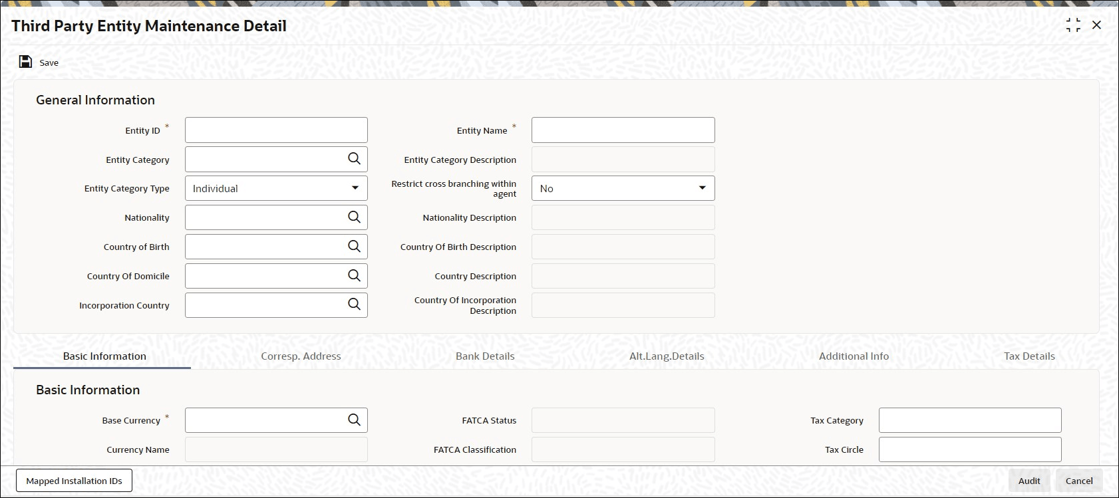Click the Tax Circle label

click(x=844, y=449)
